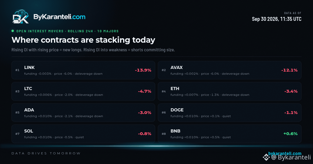Open the ByKaranteli.com header wordmark
Viewport: 313px width, 164px height.
point(59,17)
